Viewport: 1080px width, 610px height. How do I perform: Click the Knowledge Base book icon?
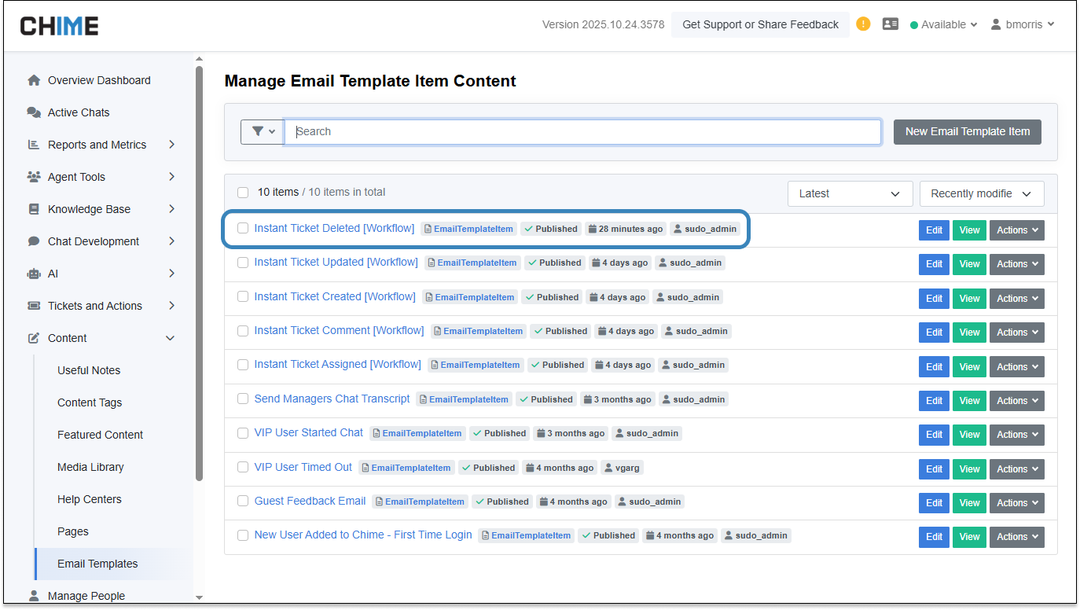coord(34,209)
